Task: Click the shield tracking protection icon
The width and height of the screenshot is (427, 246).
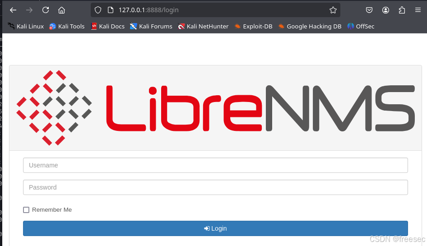Action: (x=98, y=10)
